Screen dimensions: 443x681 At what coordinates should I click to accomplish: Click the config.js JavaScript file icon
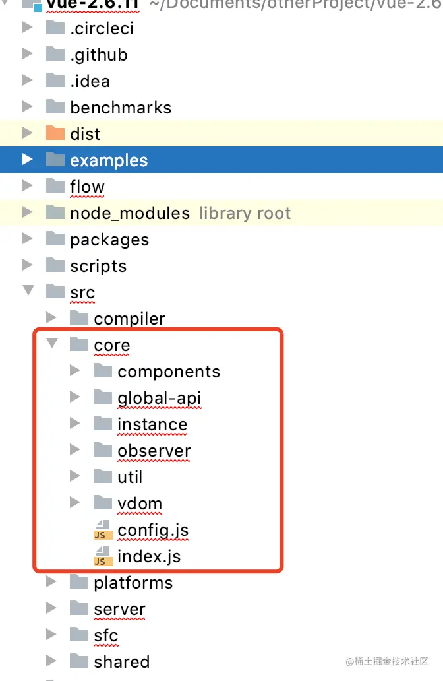pos(102,530)
